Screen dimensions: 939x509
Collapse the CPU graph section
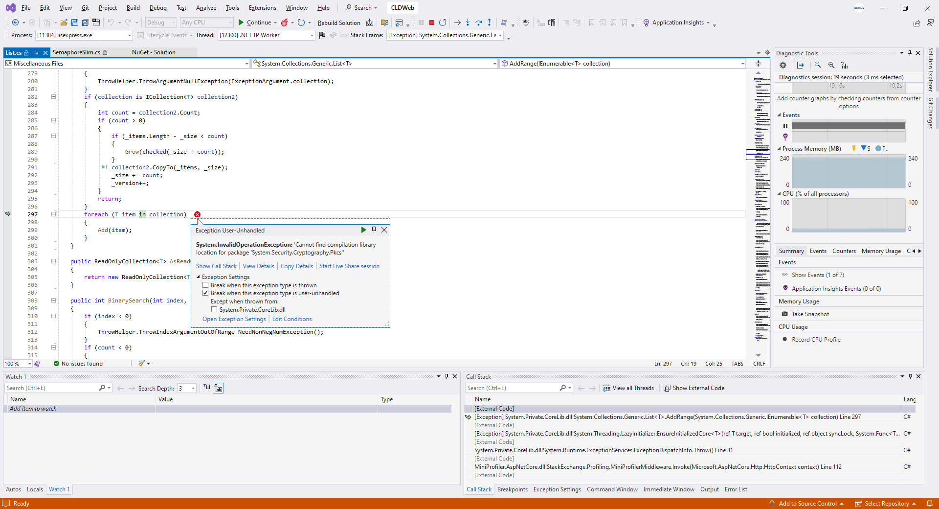(x=780, y=194)
